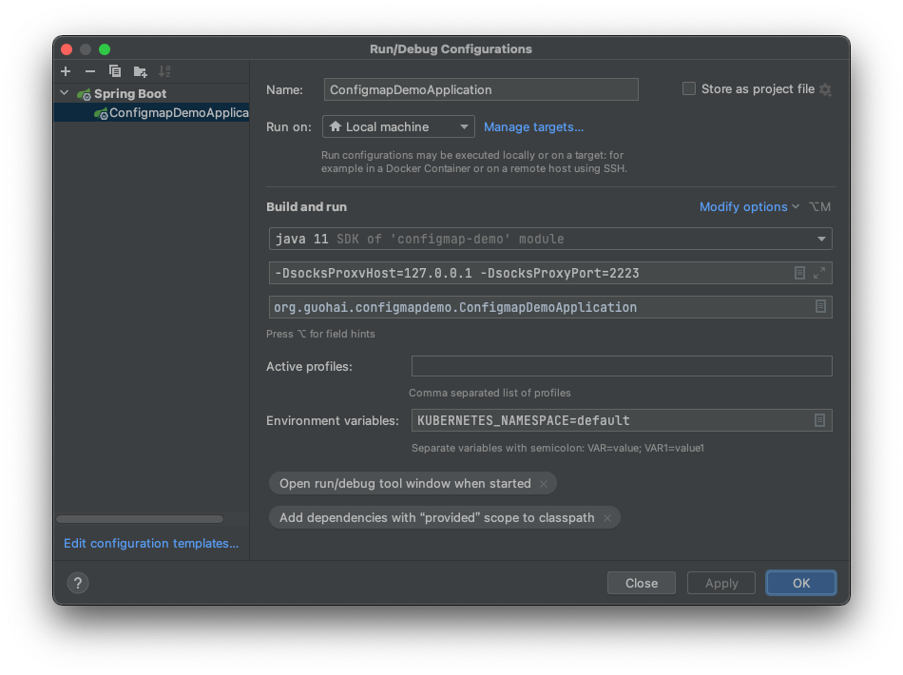Remove 'Add dependencies with provided scope' tag
The width and height of the screenshot is (903, 675).
point(607,518)
